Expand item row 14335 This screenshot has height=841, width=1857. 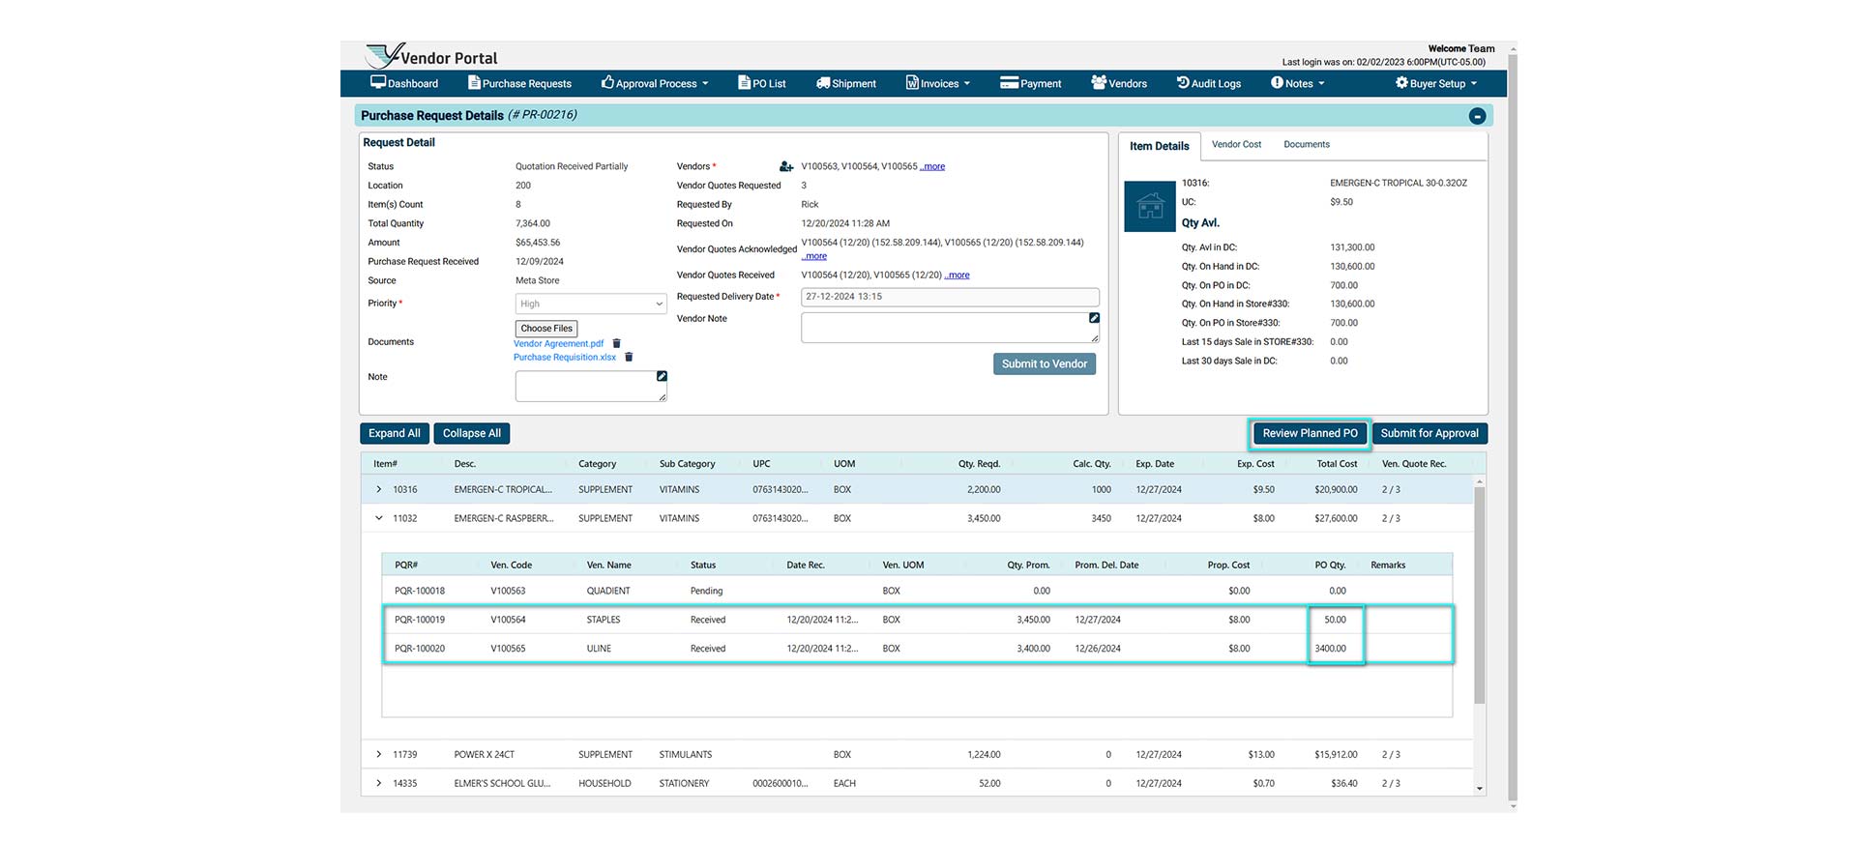tap(379, 783)
